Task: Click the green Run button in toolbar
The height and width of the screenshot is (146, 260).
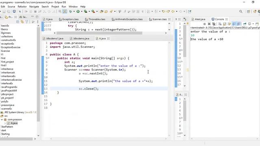Action: click(78, 11)
